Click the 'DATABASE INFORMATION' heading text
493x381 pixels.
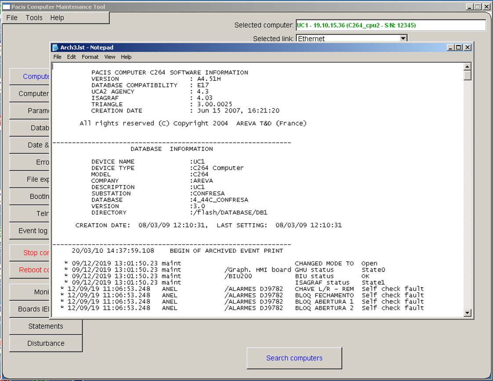coord(172,149)
